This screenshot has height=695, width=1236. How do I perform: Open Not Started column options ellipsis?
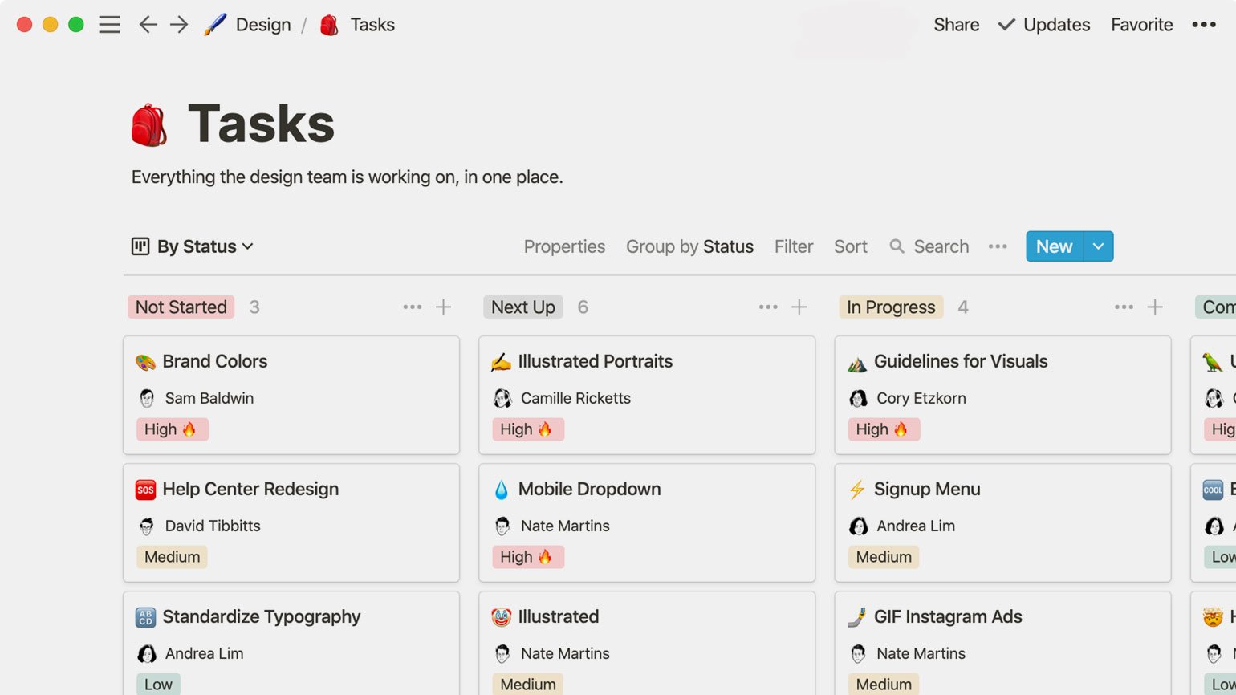[413, 307]
